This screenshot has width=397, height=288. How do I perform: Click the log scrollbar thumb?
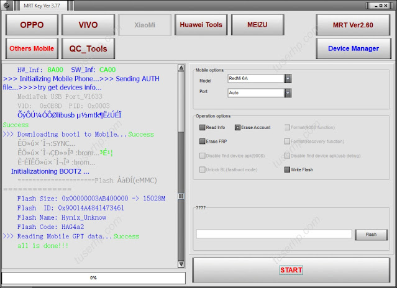tap(181, 196)
